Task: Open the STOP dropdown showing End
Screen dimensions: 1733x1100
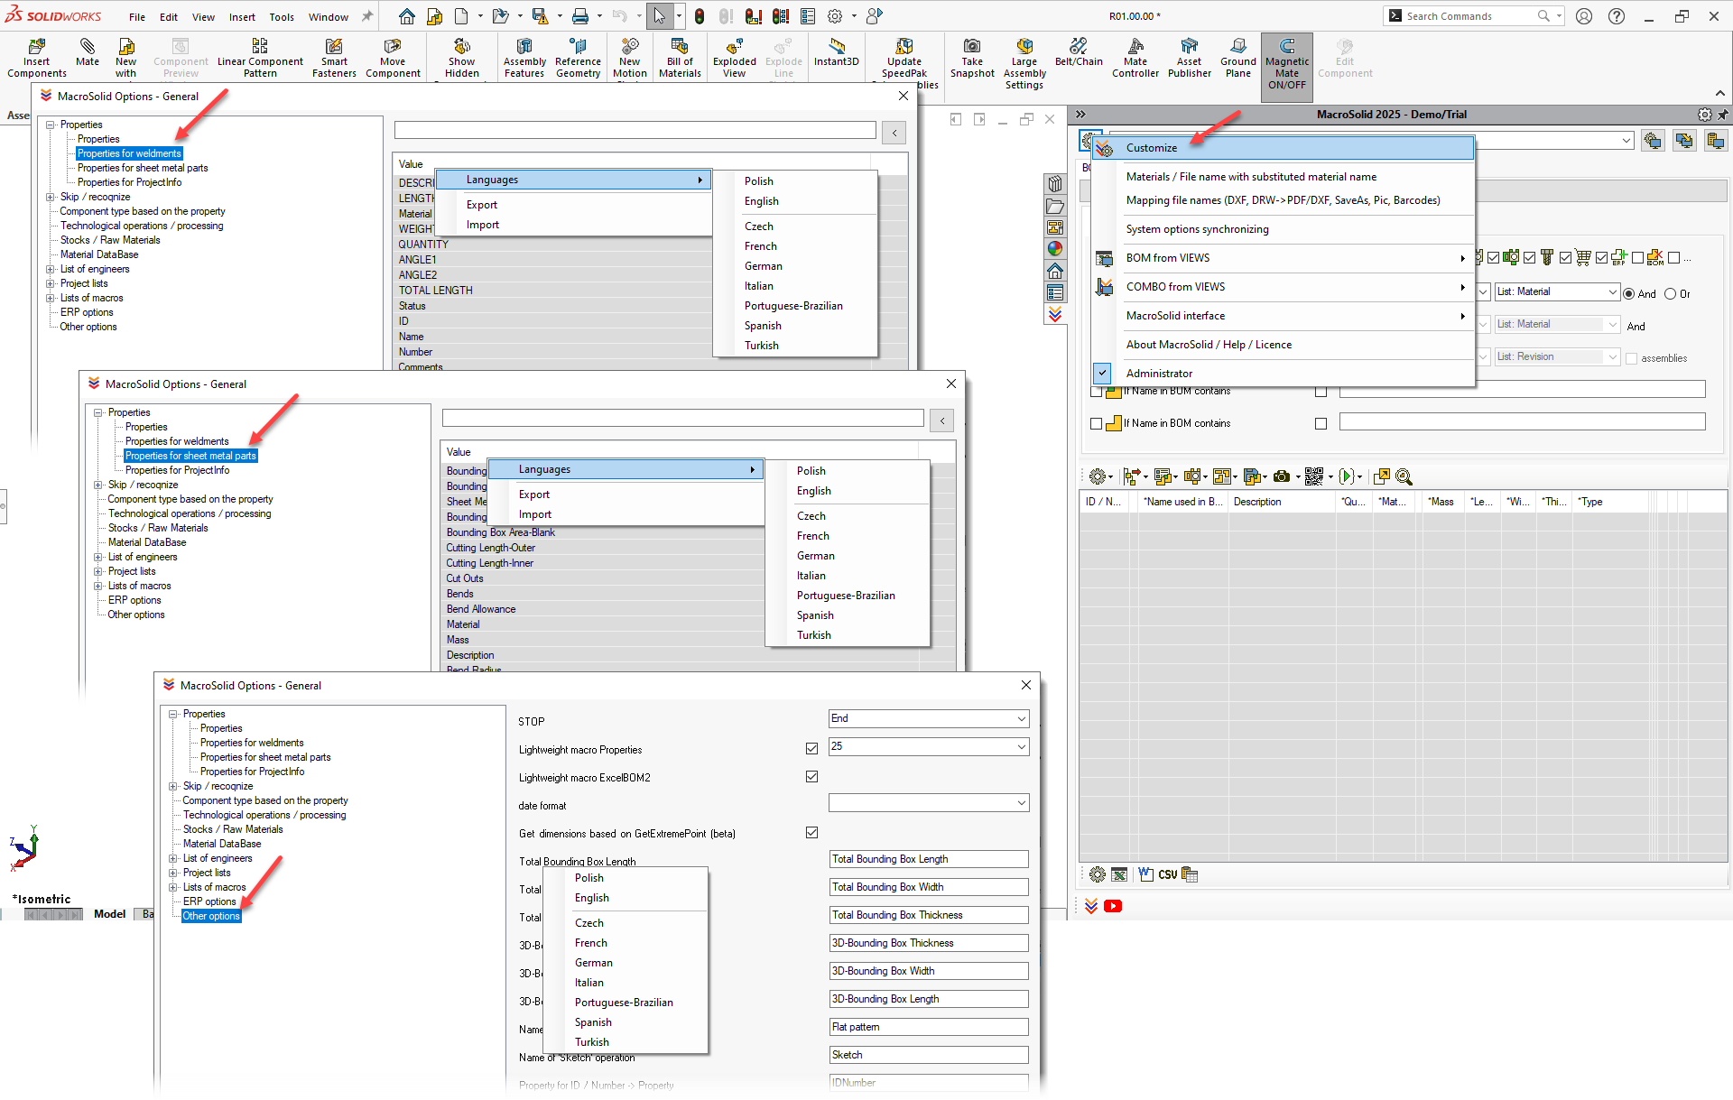Action: click(929, 718)
